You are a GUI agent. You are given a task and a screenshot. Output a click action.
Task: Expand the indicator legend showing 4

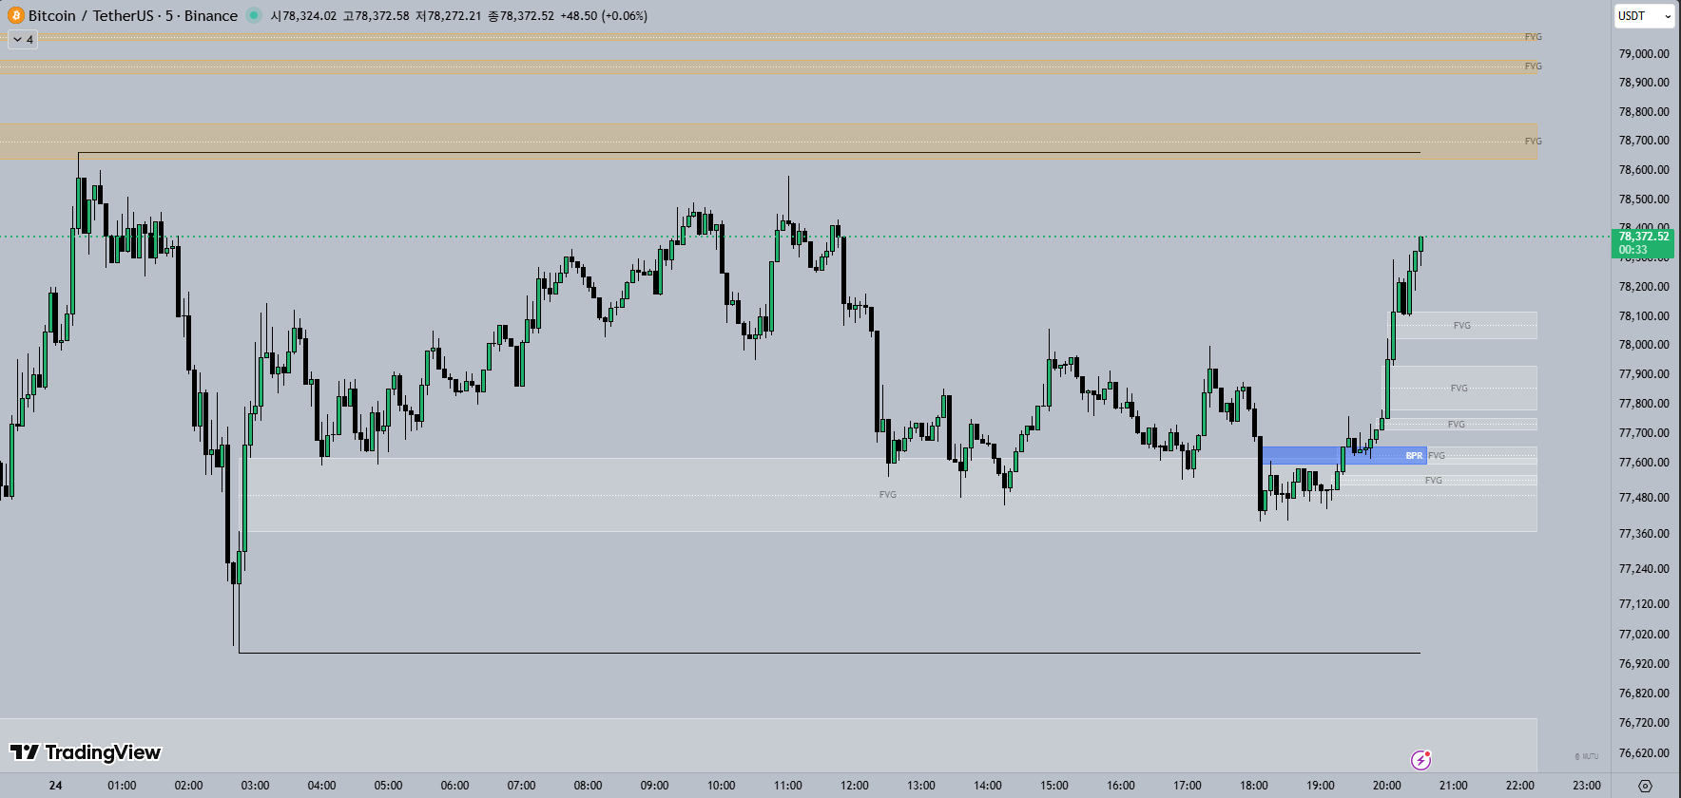(x=23, y=40)
